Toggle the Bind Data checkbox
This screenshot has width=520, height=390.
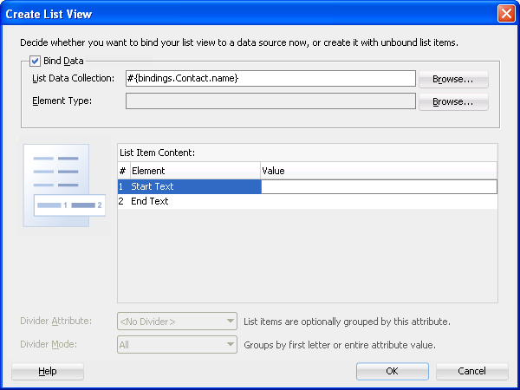point(36,61)
